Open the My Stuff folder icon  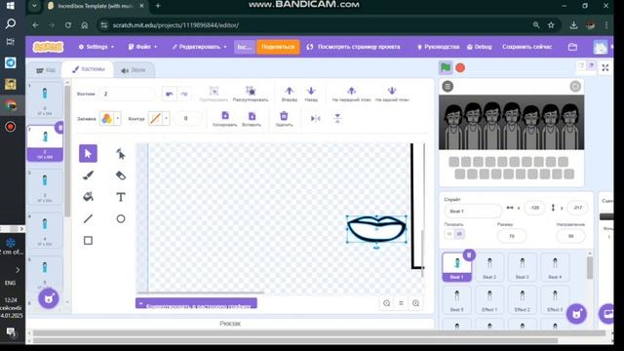[572, 47]
